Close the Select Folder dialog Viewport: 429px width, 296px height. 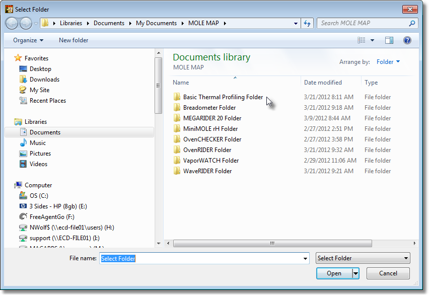(x=410, y=9)
